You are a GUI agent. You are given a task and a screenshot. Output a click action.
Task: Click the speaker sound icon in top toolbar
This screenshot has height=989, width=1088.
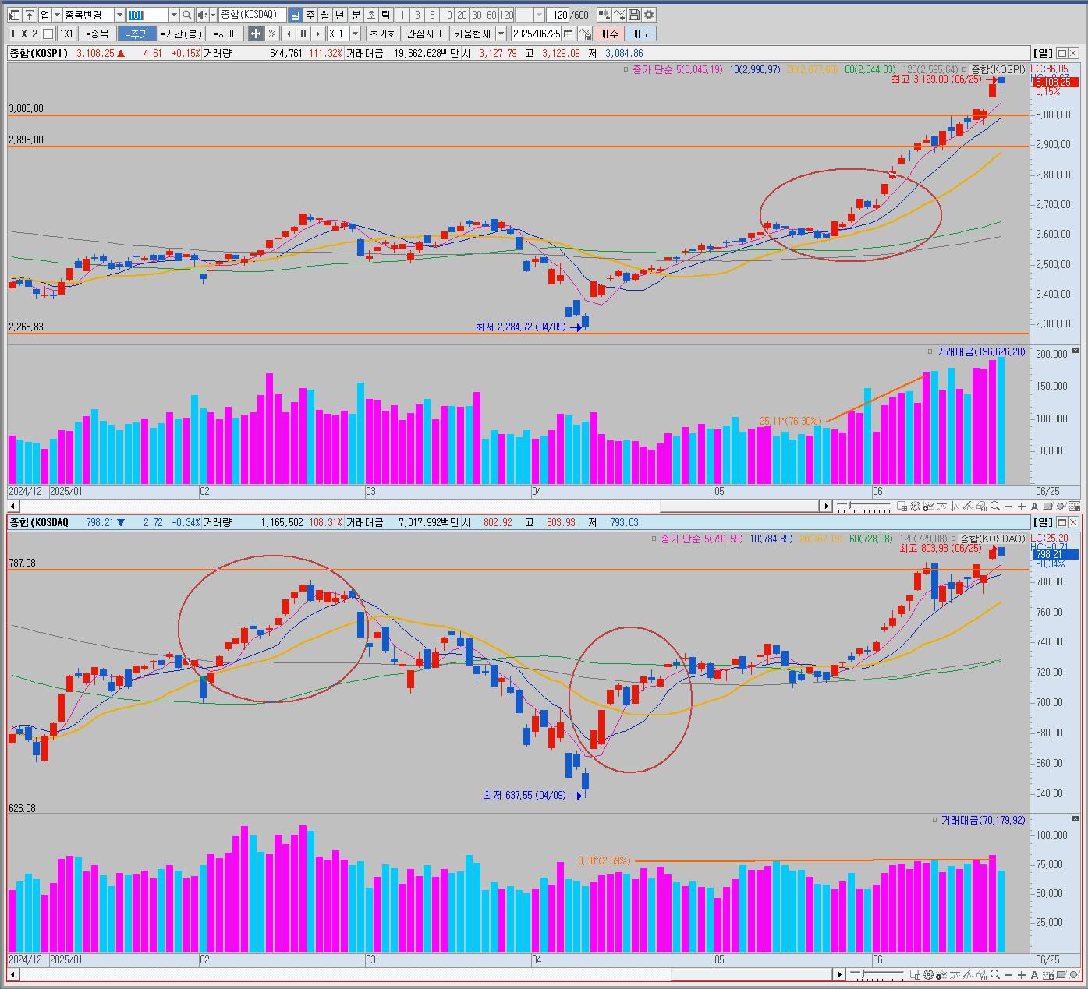click(x=201, y=15)
